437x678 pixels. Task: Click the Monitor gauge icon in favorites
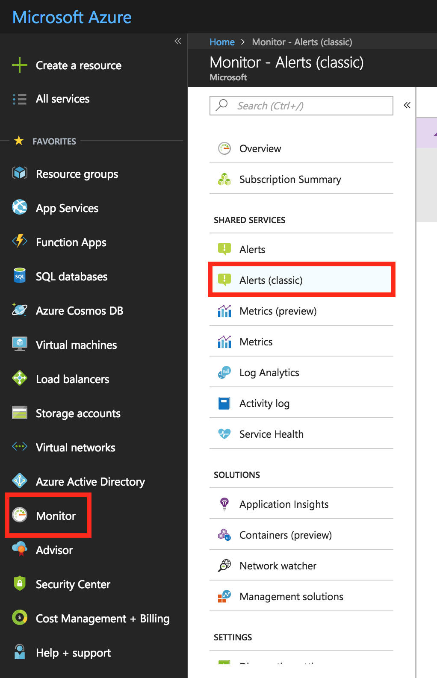[x=20, y=515]
